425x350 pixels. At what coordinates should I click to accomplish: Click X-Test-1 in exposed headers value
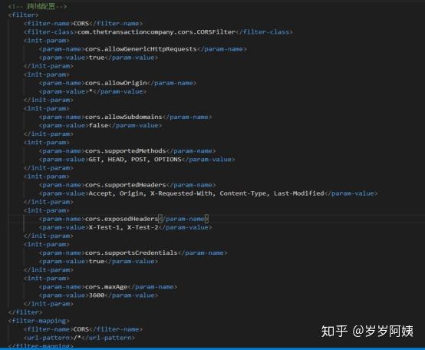[104, 227]
